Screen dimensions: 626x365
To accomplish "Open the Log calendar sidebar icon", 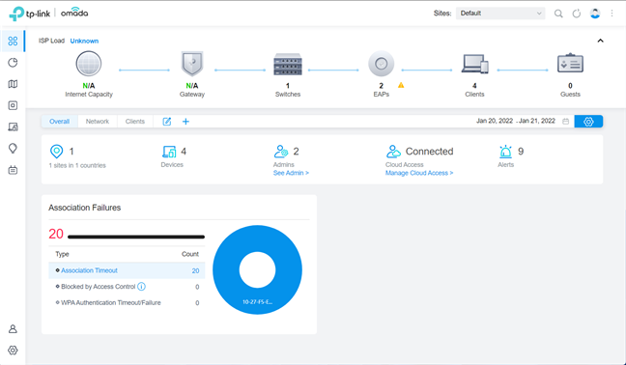I will (13, 170).
